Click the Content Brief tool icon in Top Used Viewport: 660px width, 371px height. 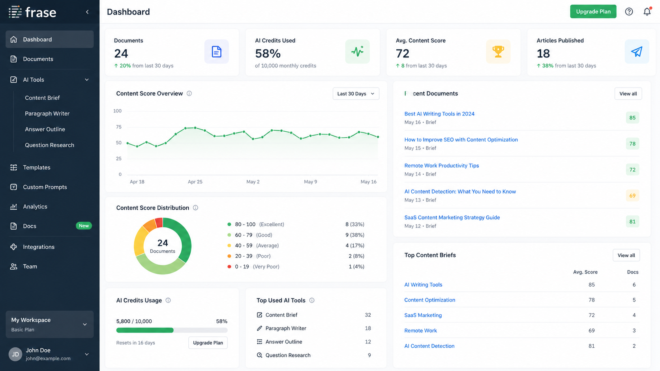tap(259, 315)
